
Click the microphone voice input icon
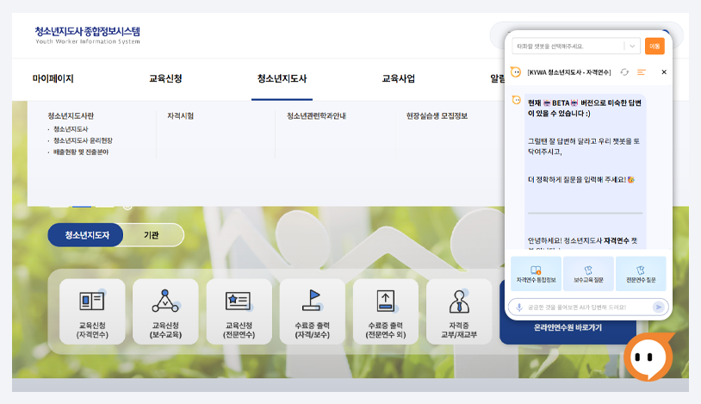coord(519,308)
